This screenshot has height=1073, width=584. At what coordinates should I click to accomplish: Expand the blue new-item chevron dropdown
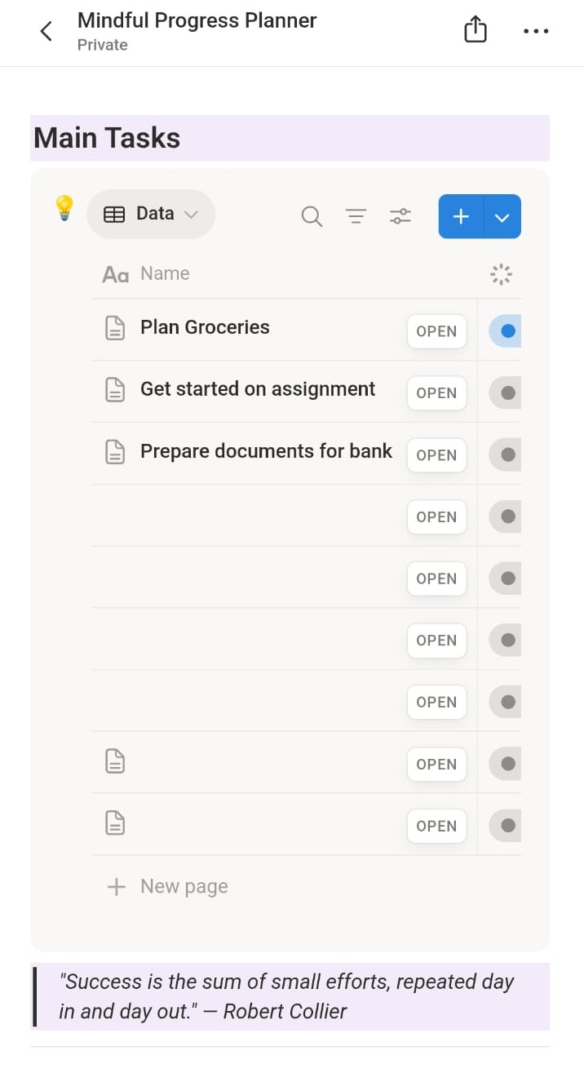(502, 217)
